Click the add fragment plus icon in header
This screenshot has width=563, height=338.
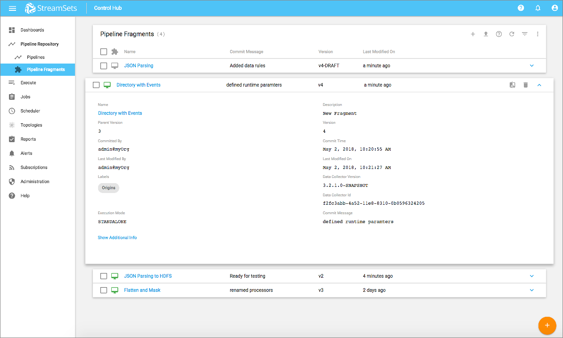473,34
